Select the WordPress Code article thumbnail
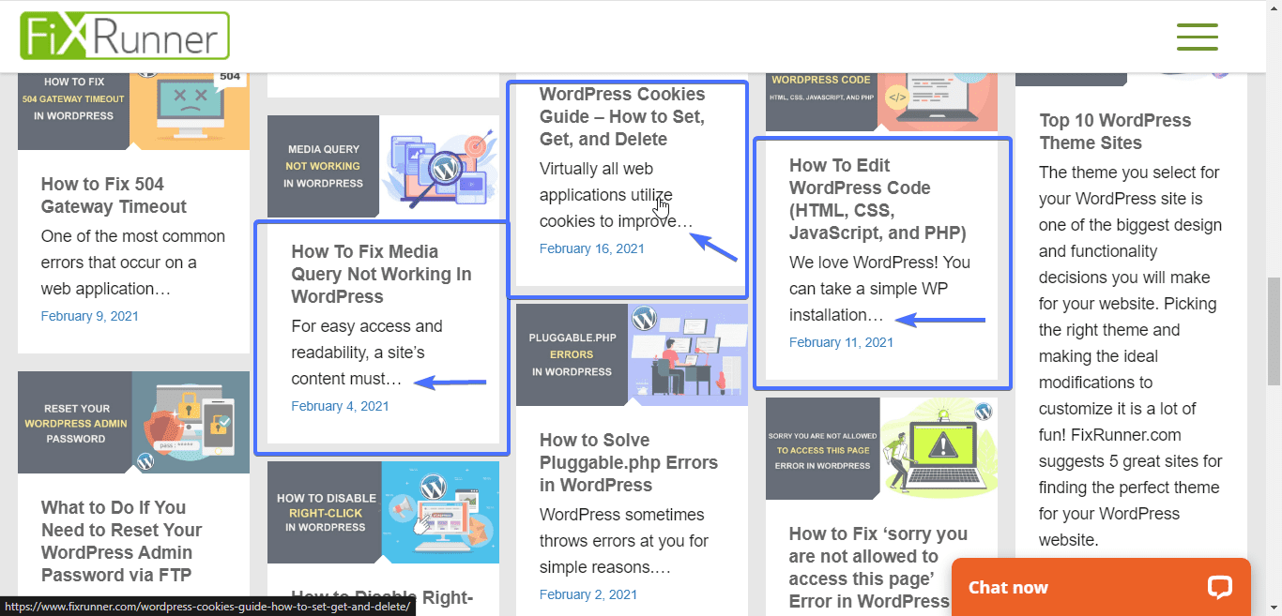 [881, 101]
